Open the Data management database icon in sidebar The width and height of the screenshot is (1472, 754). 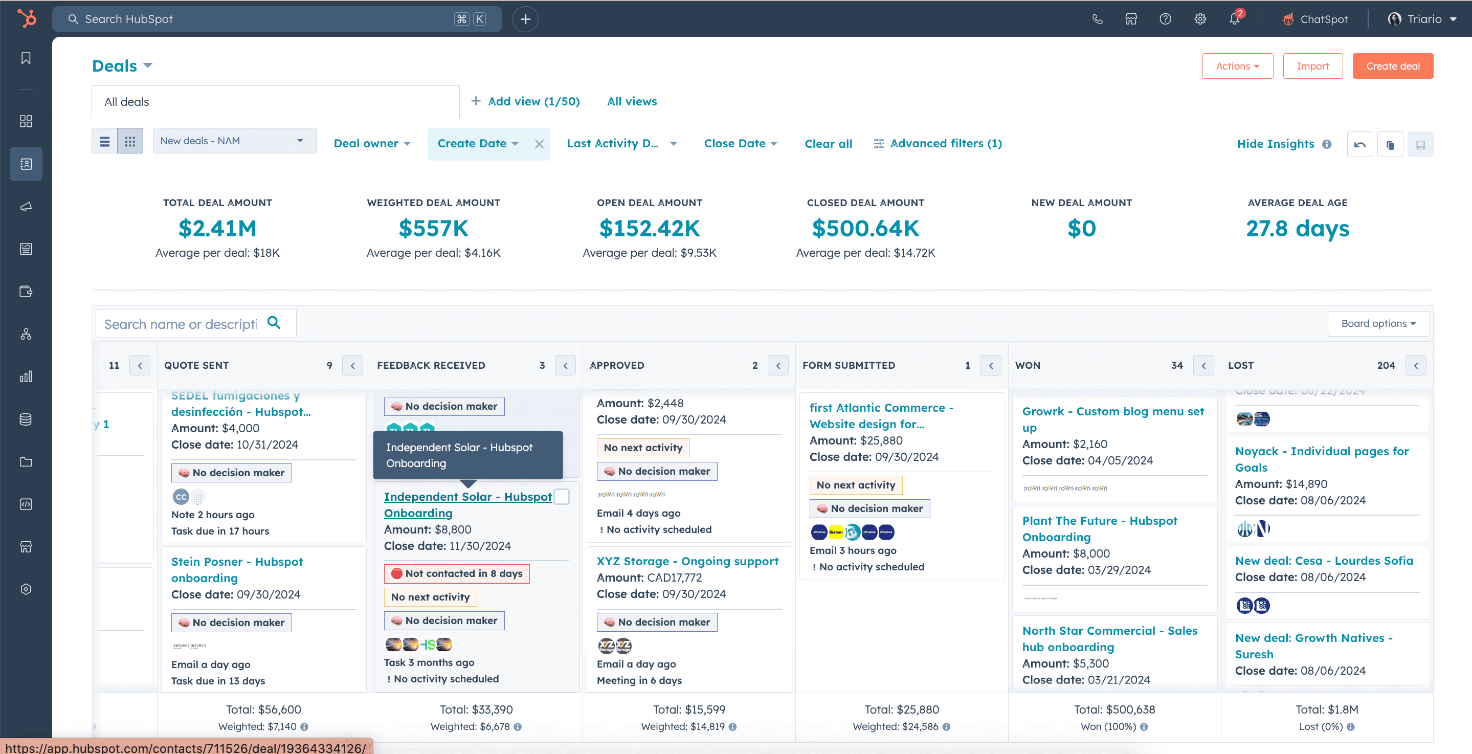[26, 419]
